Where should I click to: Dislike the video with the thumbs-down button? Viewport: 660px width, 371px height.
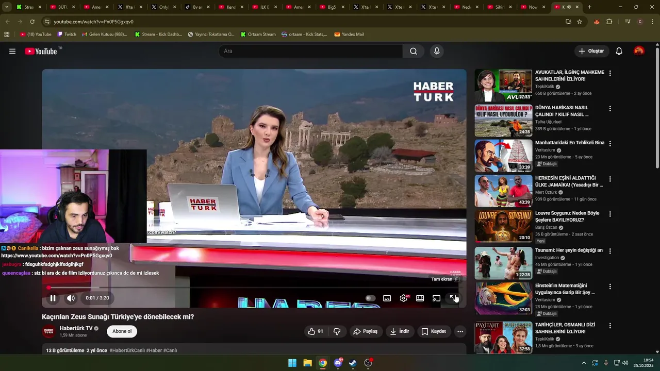pos(337,331)
